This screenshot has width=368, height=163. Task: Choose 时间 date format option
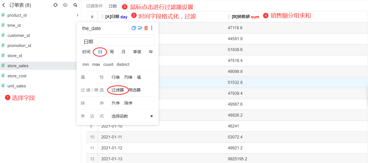pos(86,52)
